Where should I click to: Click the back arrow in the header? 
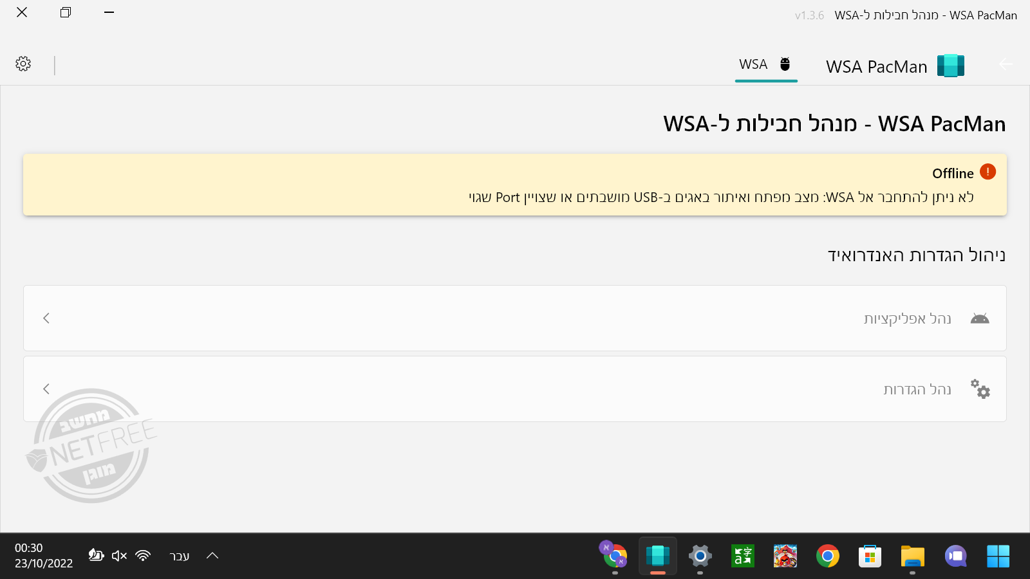click(1006, 64)
